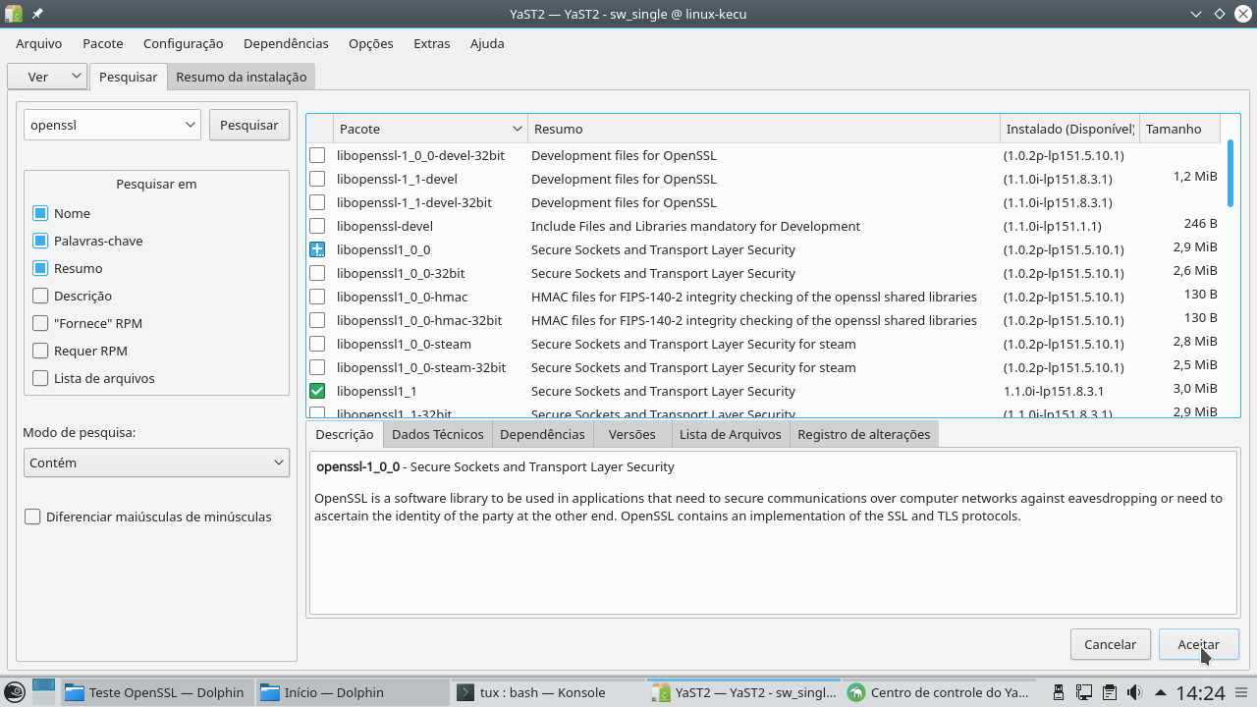Uncheck the Resumo search option
The width and height of the screenshot is (1257, 707).
tap(40, 268)
